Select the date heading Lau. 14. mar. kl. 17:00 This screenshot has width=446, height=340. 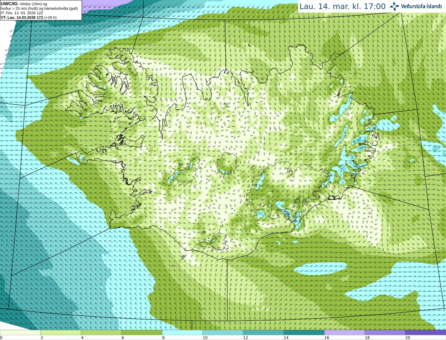tap(343, 6)
